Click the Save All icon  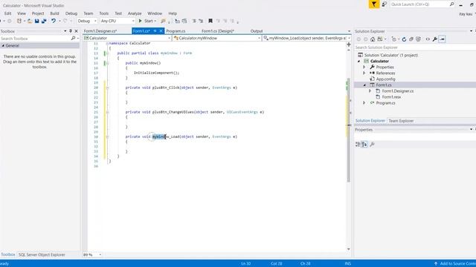click(44, 21)
